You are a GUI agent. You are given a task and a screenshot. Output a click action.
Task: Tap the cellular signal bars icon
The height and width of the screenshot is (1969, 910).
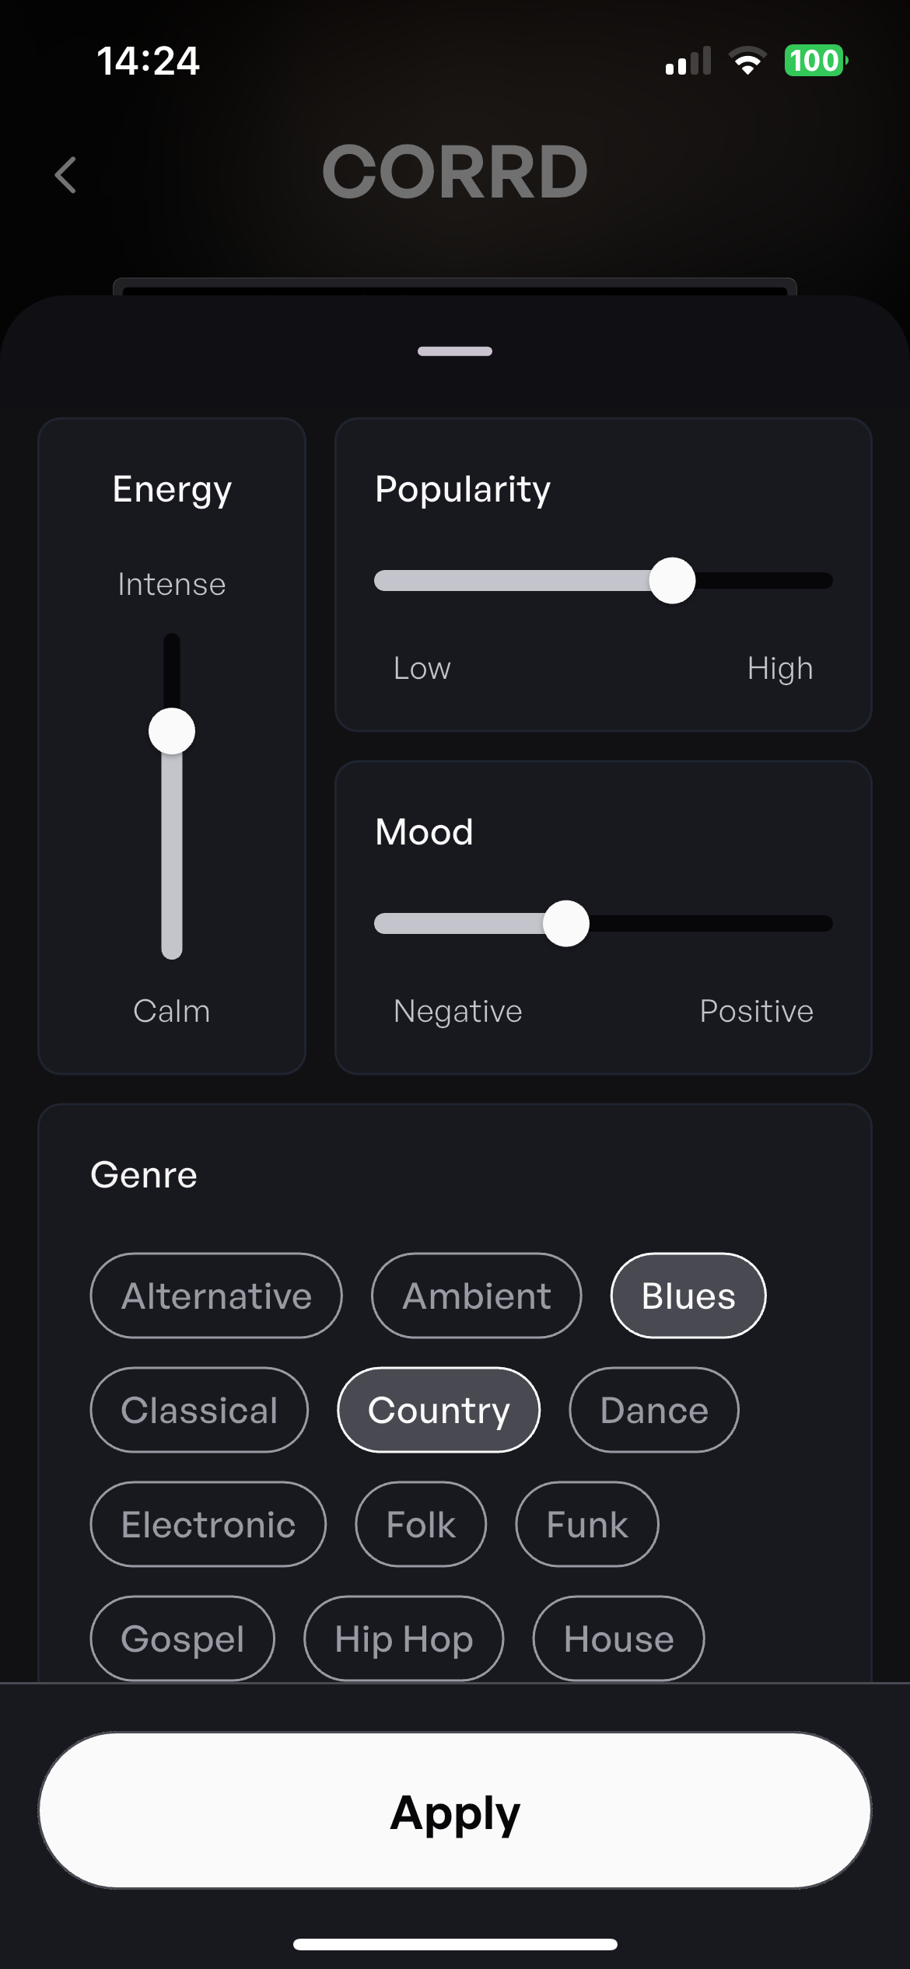coord(688,61)
